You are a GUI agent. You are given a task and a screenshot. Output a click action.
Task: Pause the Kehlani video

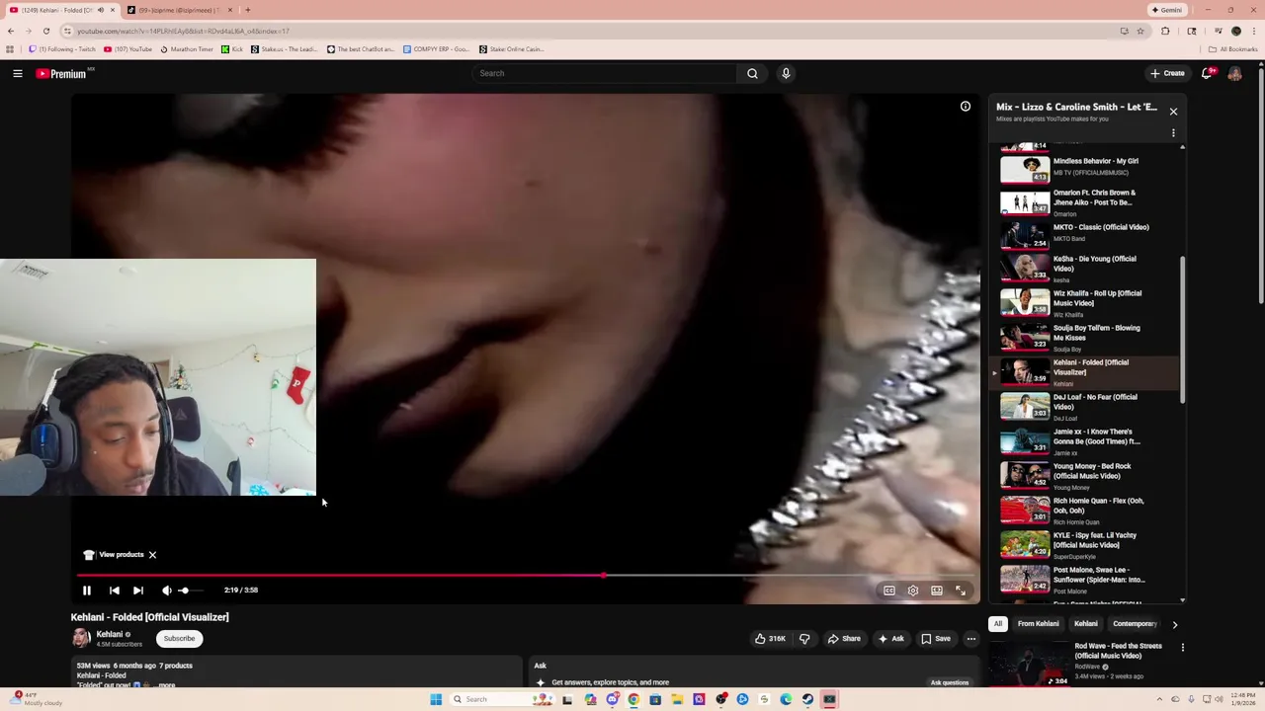pos(87,591)
